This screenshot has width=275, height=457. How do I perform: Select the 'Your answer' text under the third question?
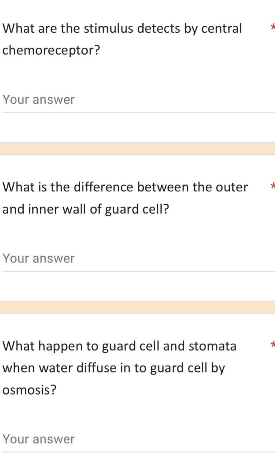[x=38, y=439]
